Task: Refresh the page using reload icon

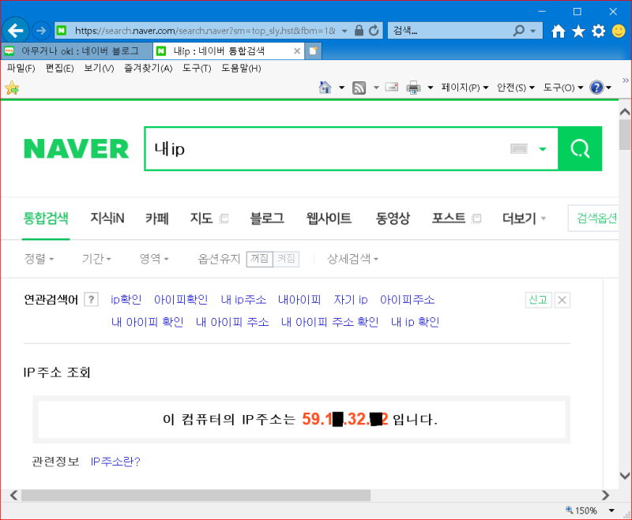Action: [374, 31]
